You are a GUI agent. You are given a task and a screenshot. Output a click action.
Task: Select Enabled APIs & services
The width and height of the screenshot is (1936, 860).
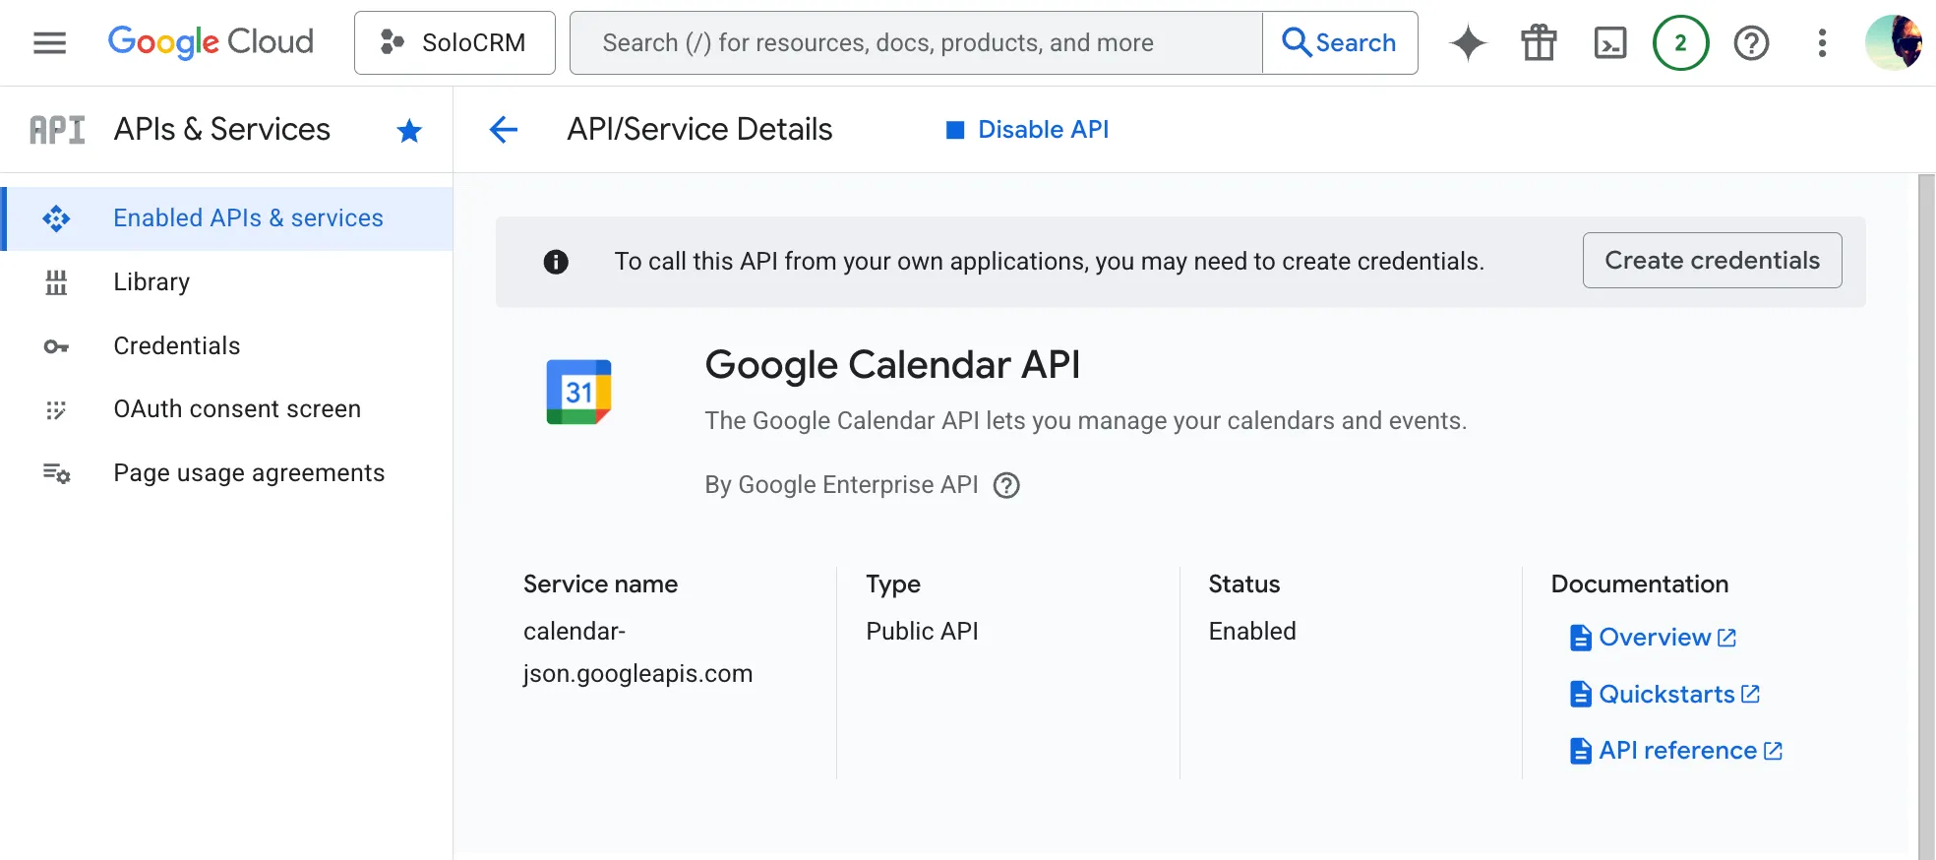[x=227, y=218]
